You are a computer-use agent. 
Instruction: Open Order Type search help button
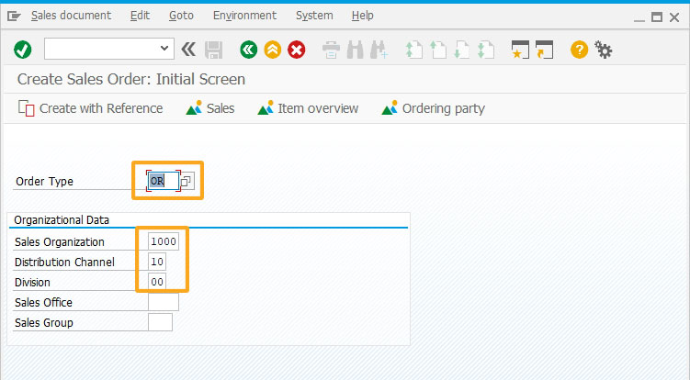(187, 181)
